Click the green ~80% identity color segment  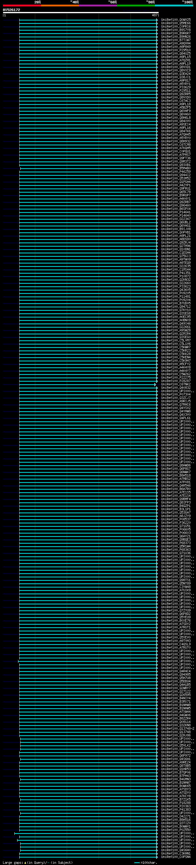coord(136,6)
